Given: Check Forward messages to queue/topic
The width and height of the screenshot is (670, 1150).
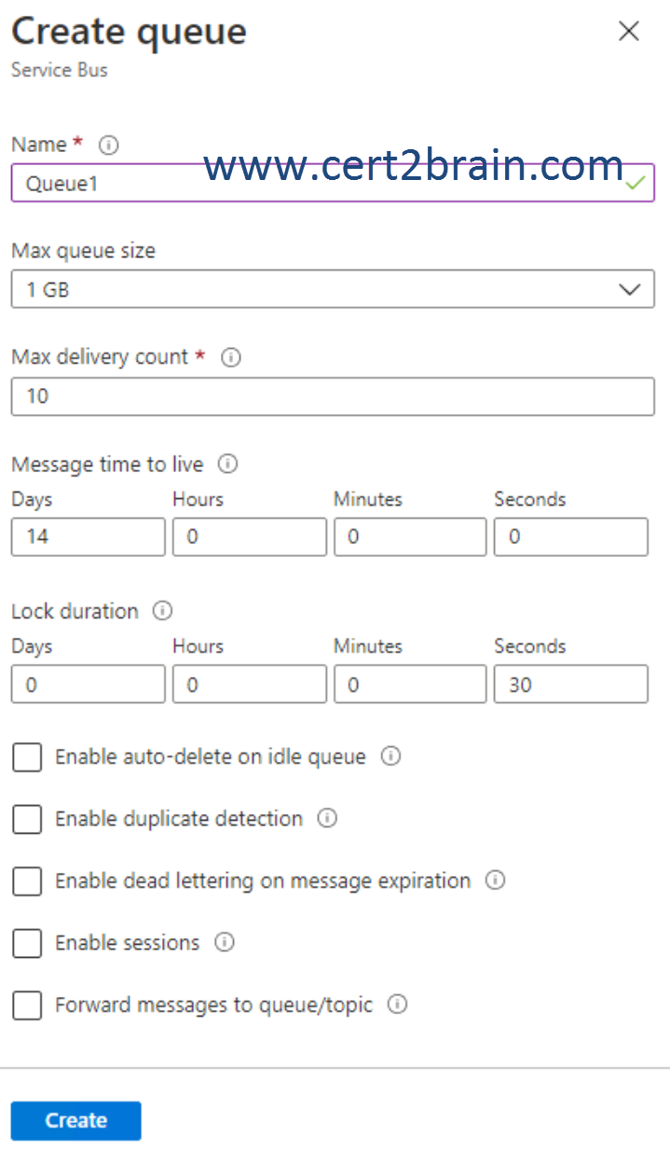Looking at the screenshot, I should pos(27,1005).
